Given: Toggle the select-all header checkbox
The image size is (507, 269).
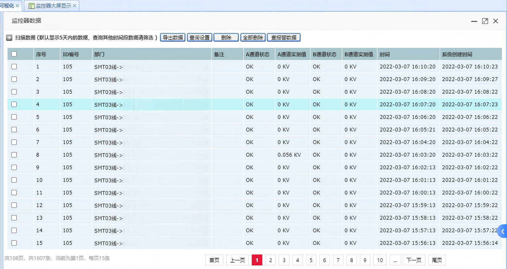Looking at the screenshot, I should [14, 54].
